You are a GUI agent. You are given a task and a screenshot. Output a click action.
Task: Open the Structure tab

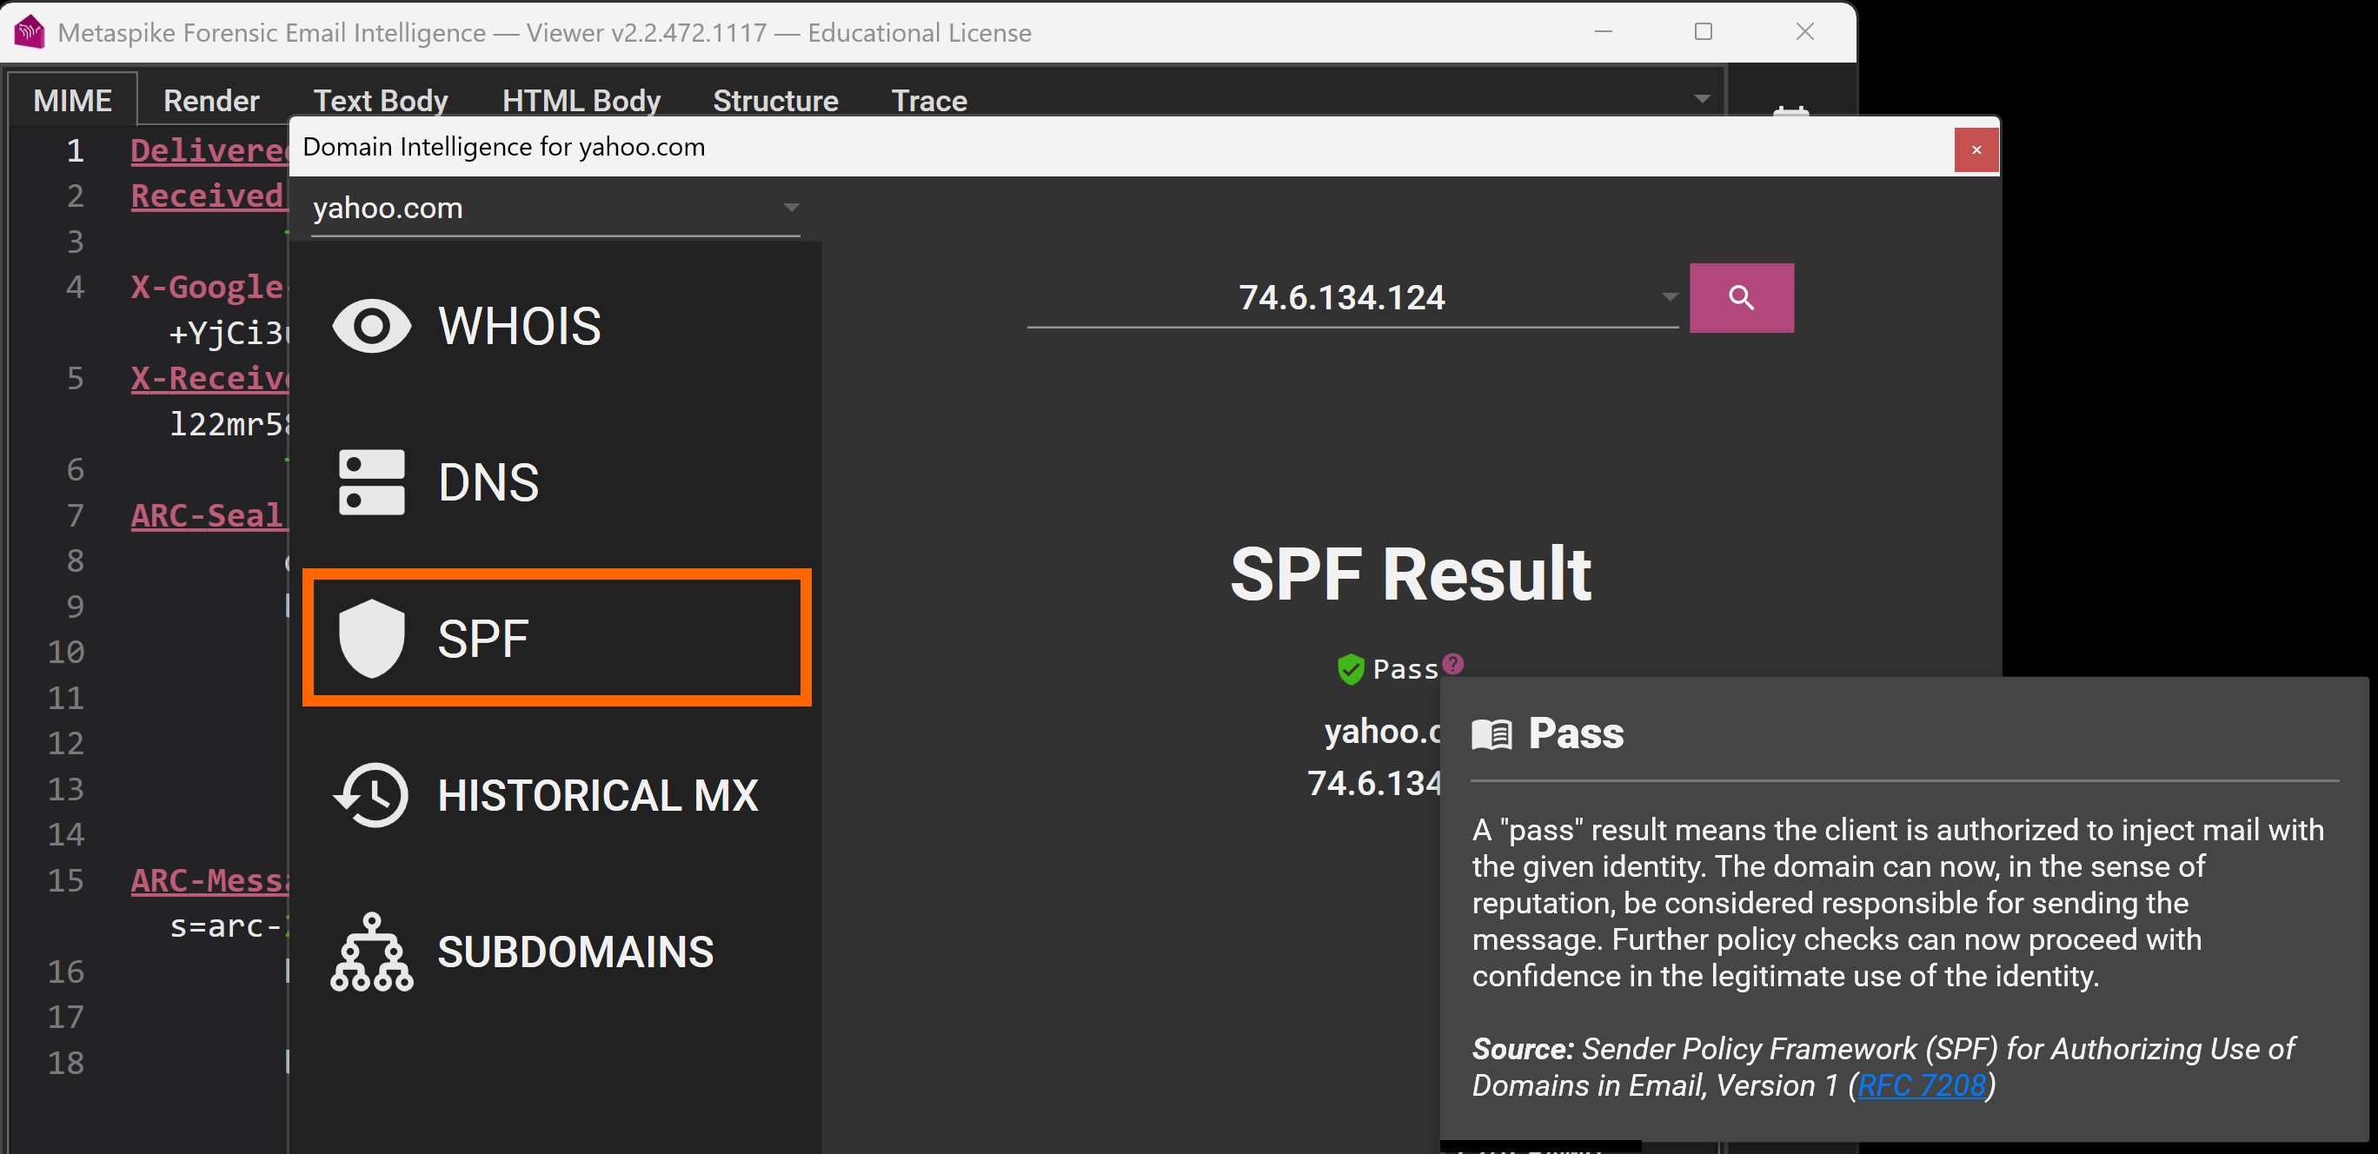774,100
